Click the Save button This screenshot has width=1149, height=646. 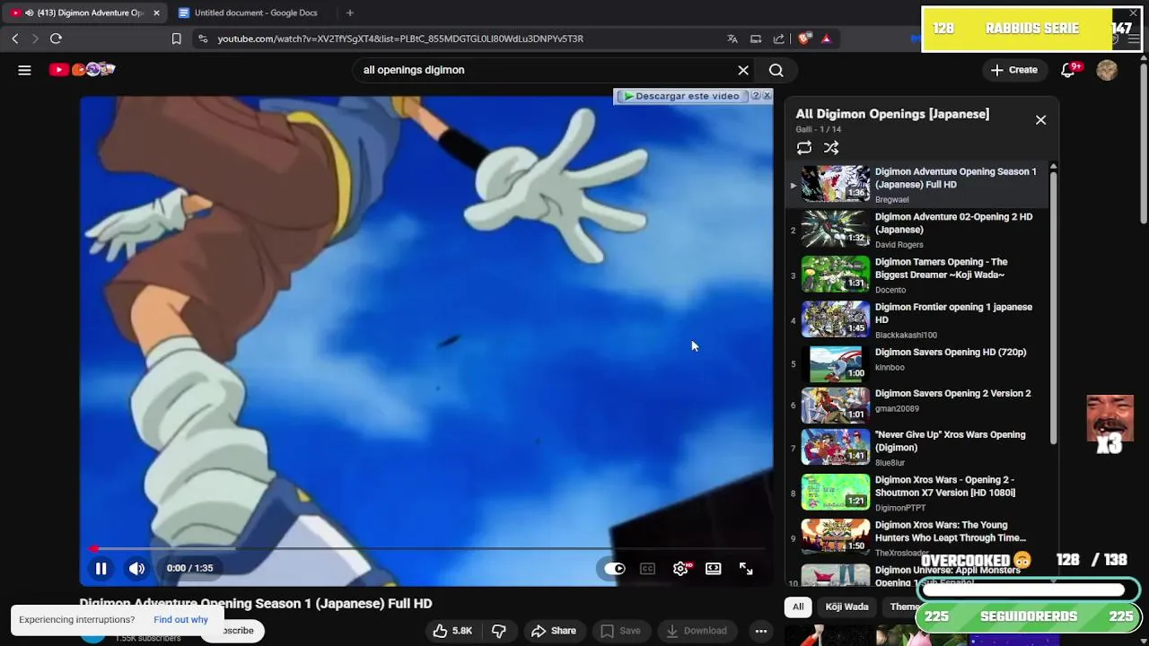point(620,631)
